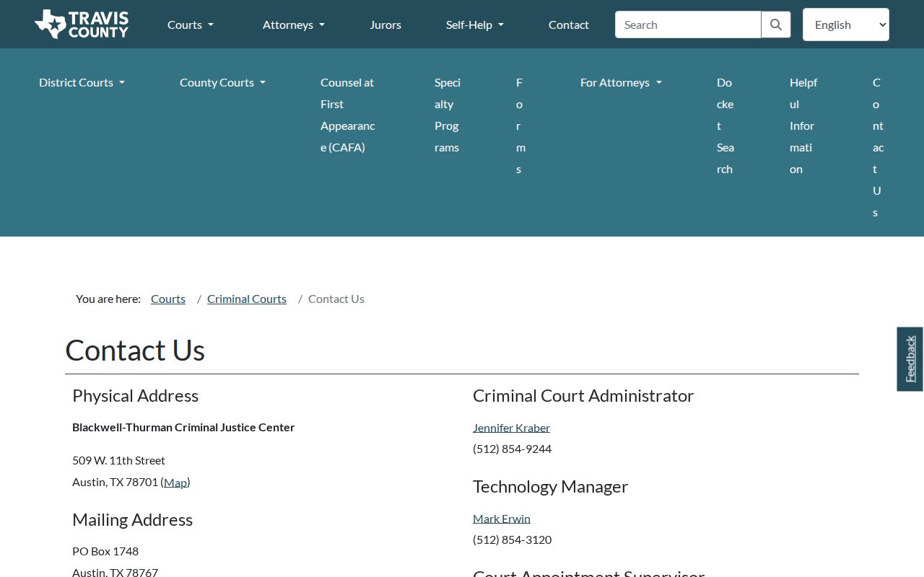The height and width of the screenshot is (577, 924).
Task: Open the Forms menu item
Action: (520, 125)
